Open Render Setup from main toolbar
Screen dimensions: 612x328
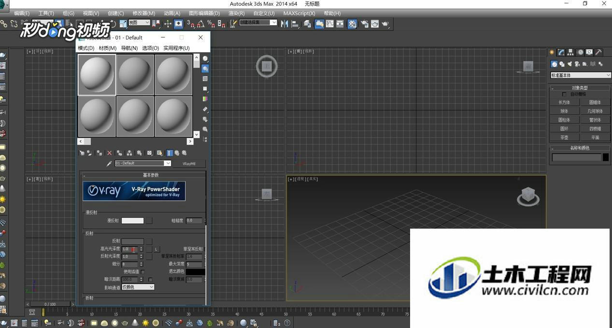365,24
